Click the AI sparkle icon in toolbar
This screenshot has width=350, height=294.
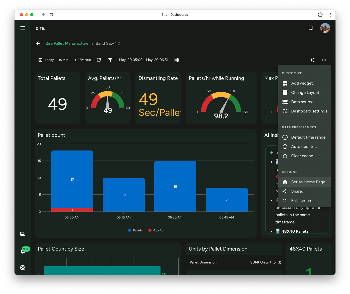[312, 60]
